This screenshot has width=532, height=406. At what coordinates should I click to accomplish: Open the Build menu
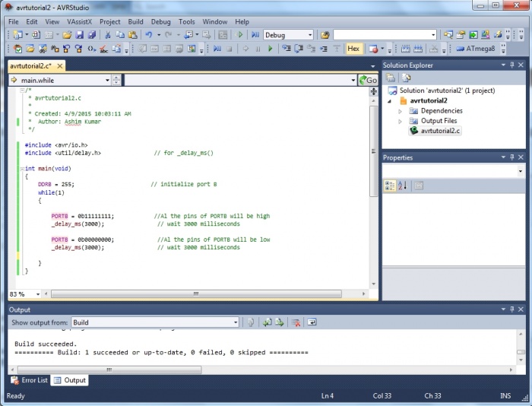pos(135,22)
